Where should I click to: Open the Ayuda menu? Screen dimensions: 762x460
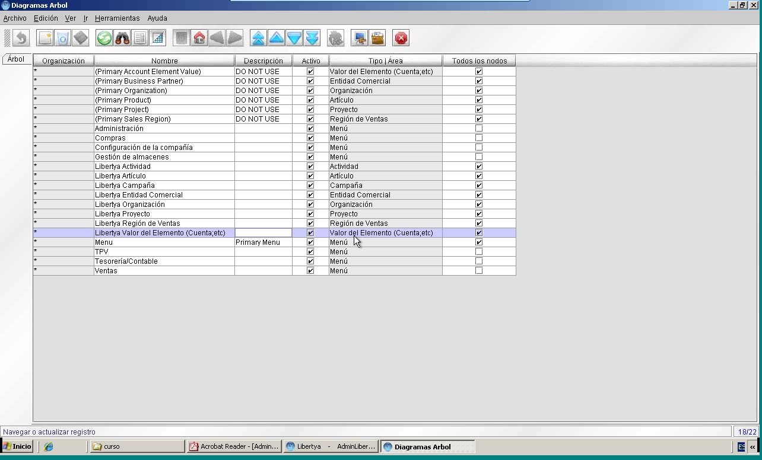(x=157, y=18)
